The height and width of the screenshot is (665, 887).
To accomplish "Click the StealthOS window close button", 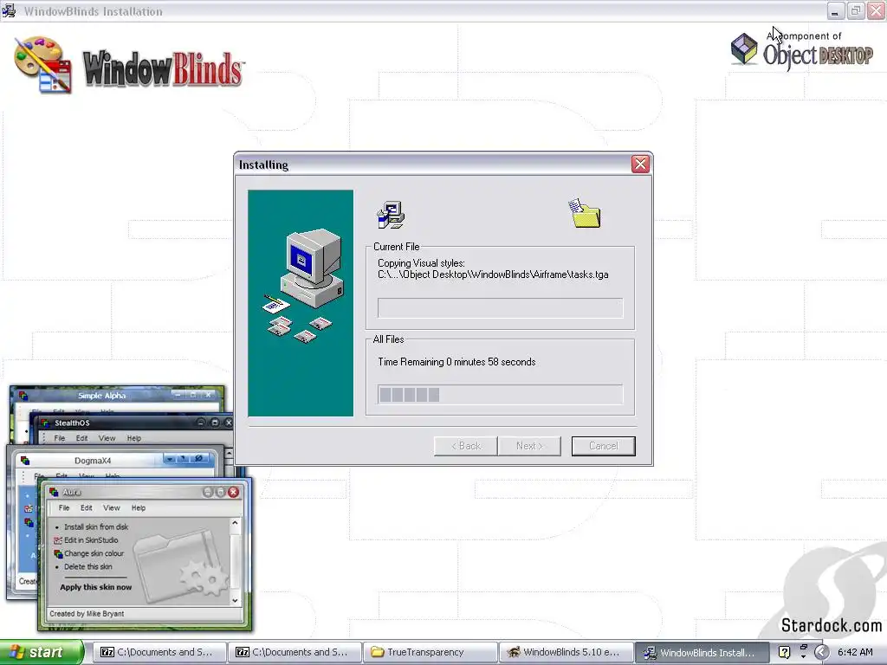I will pyautogui.click(x=229, y=423).
